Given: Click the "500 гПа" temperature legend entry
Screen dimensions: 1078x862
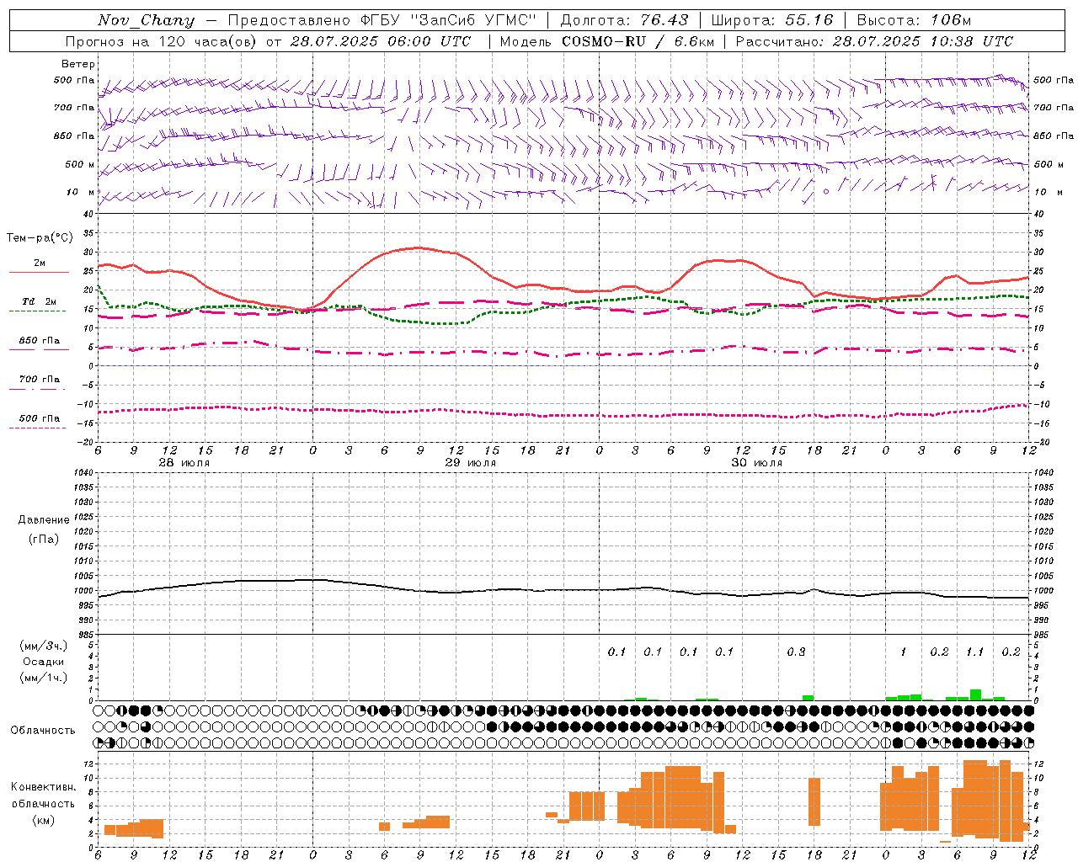Looking at the screenshot, I should [x=40, y=418].
